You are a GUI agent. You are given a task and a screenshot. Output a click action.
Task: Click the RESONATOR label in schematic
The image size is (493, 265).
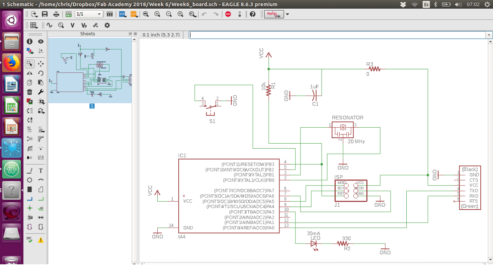pyautogui.click(x=348, y=118)
